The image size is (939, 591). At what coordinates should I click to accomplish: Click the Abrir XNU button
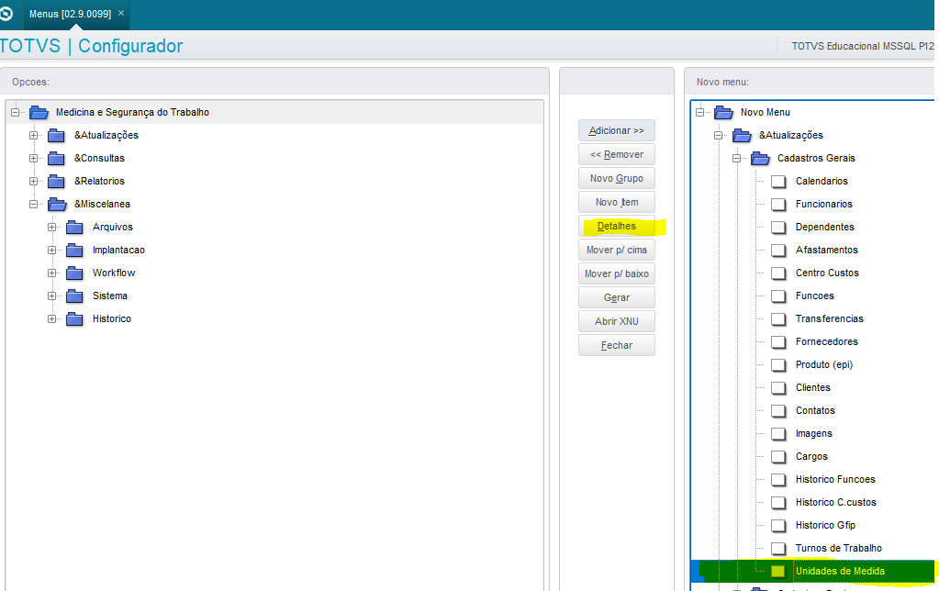click(616, 321)
